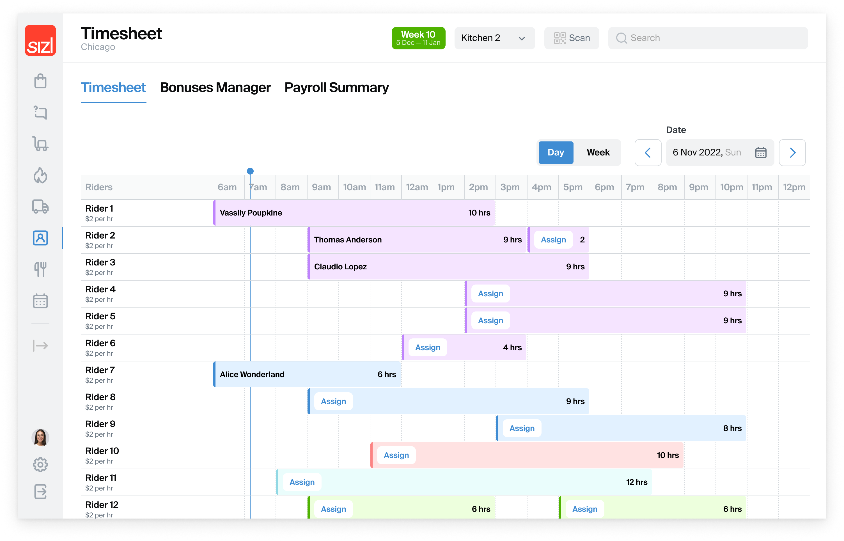The width and height of the screenshot is (844, 541).
Task: Open the date picker calendar field
Action: pyautogui.click(x=719, y=152)
